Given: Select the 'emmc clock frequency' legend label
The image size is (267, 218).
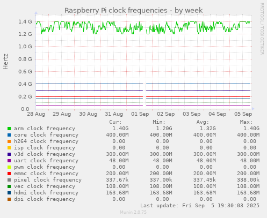Looking at the screenshot, I should [46, 174].
